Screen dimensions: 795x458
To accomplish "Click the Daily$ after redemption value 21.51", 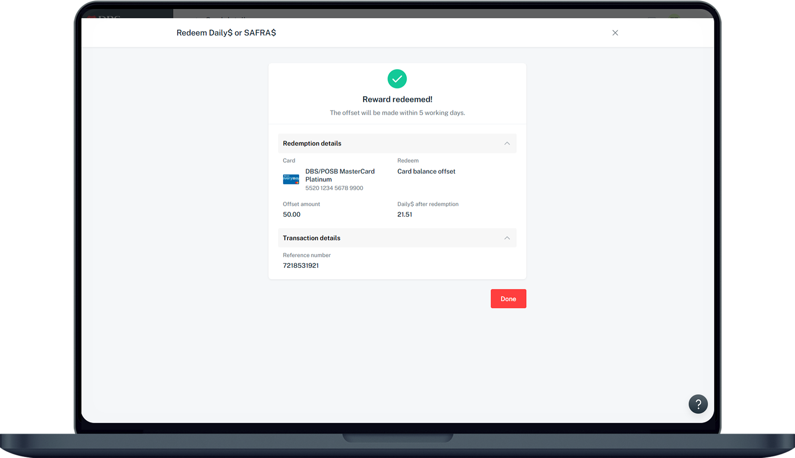I will click(405, 215).
